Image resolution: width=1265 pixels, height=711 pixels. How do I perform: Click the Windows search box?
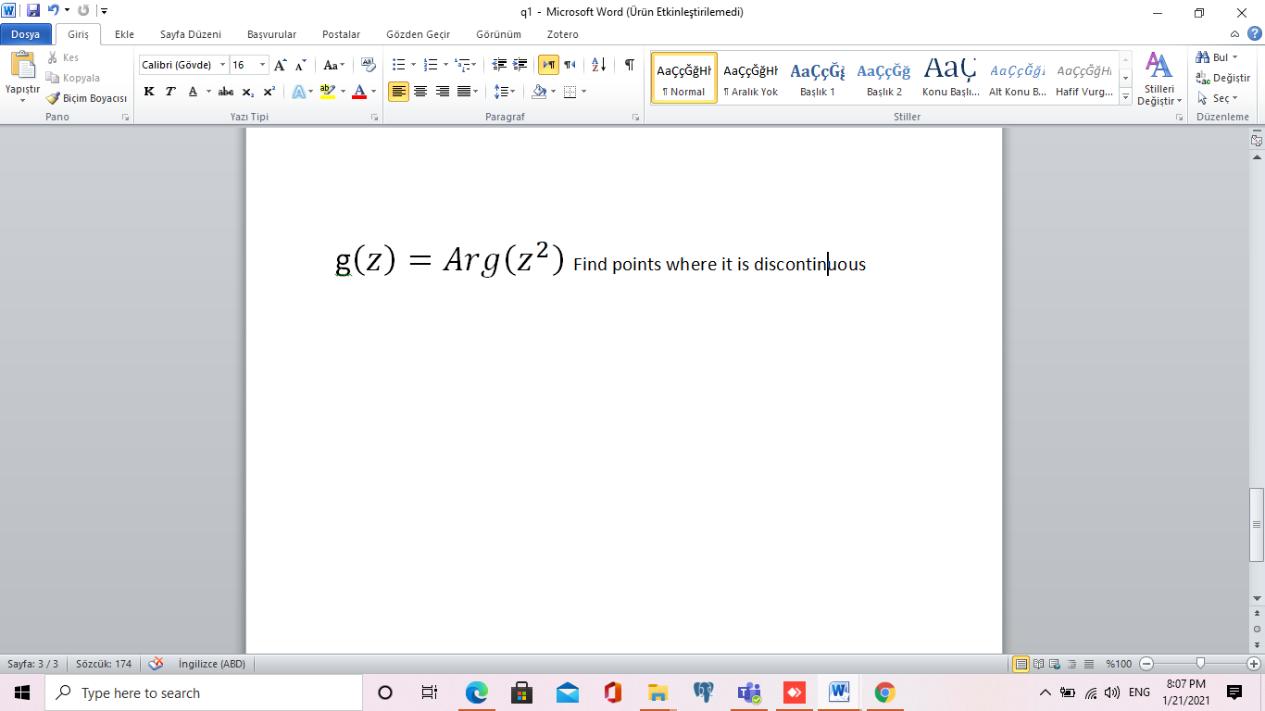(x=204, y=692)
